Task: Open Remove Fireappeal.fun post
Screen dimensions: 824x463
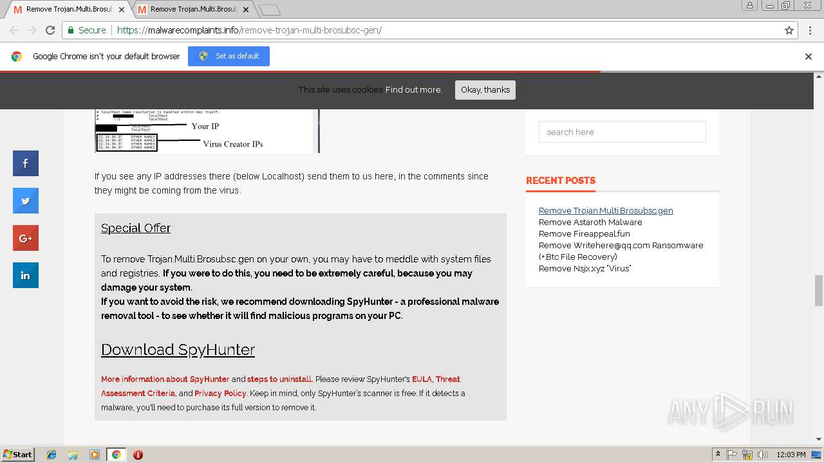Action: 585,233
